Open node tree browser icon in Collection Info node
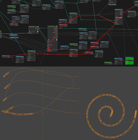This screenshot has width=138, height=140. 30,32
